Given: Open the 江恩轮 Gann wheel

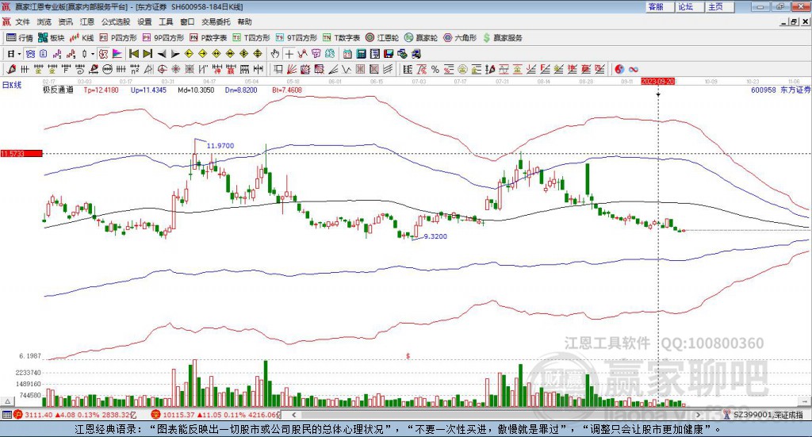Looking at the screenshot, I should (x=382, y=38).
